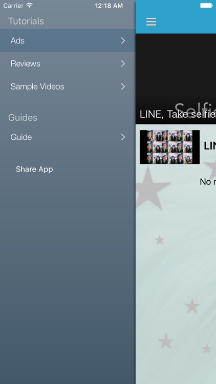The width and height of the screenshot is (216, 384).
Task: Click the Guides section header
Action: (23, 118)
